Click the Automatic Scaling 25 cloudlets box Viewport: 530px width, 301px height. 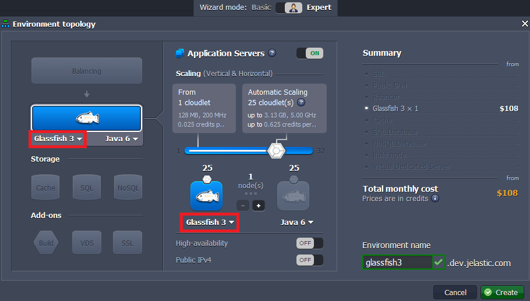[284, 108]
